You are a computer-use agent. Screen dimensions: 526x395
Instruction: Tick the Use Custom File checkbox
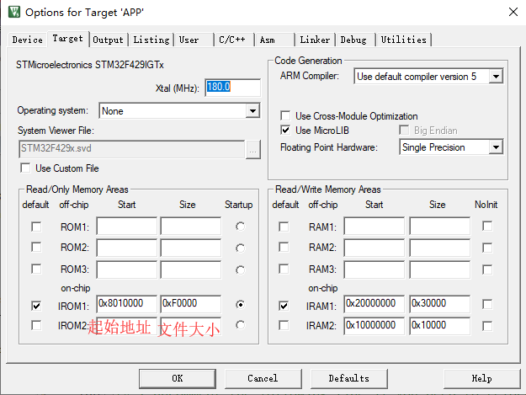[25, 168]
